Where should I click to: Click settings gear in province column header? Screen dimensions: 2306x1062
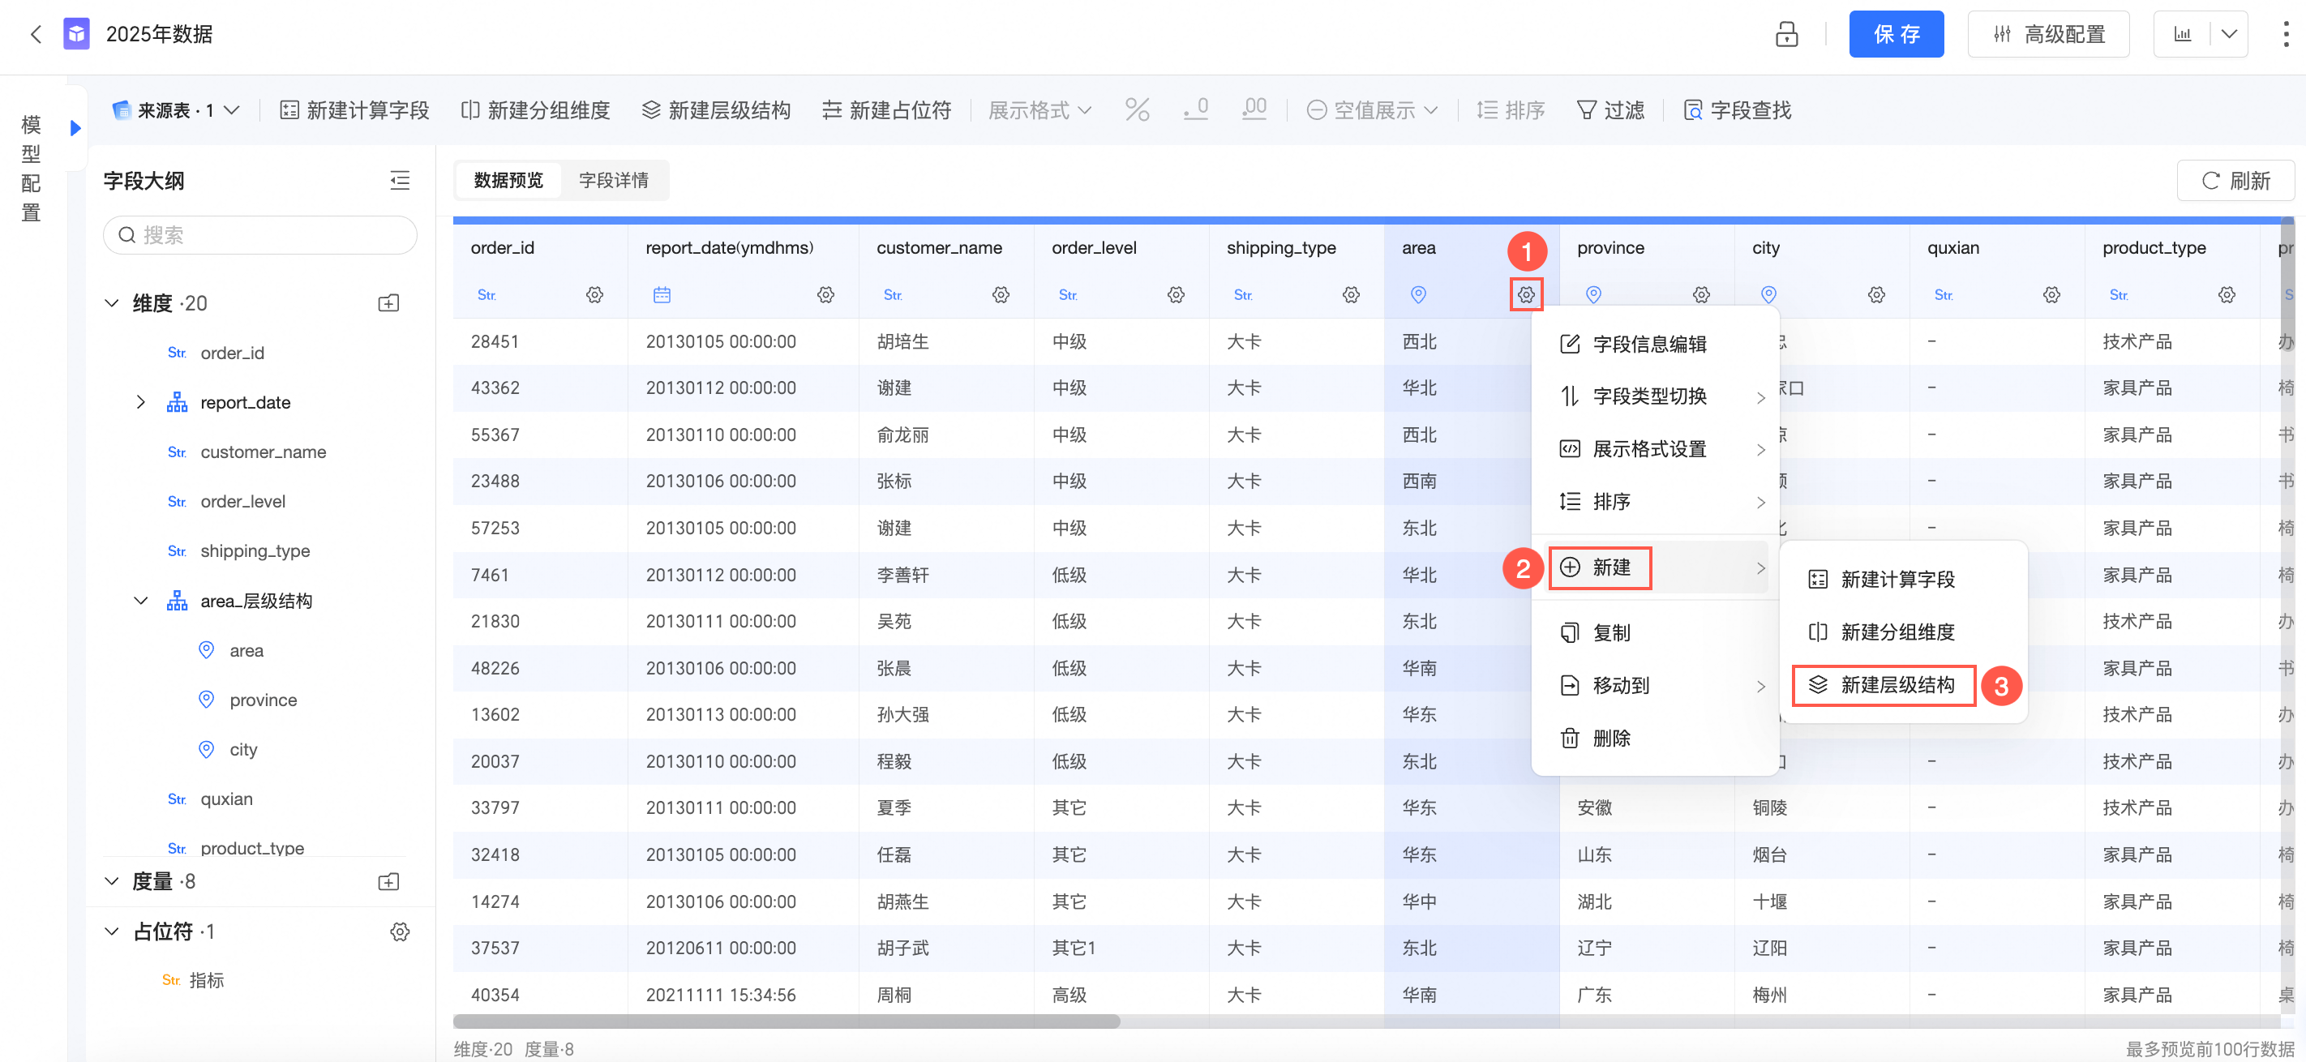[x=1701, y=294]
